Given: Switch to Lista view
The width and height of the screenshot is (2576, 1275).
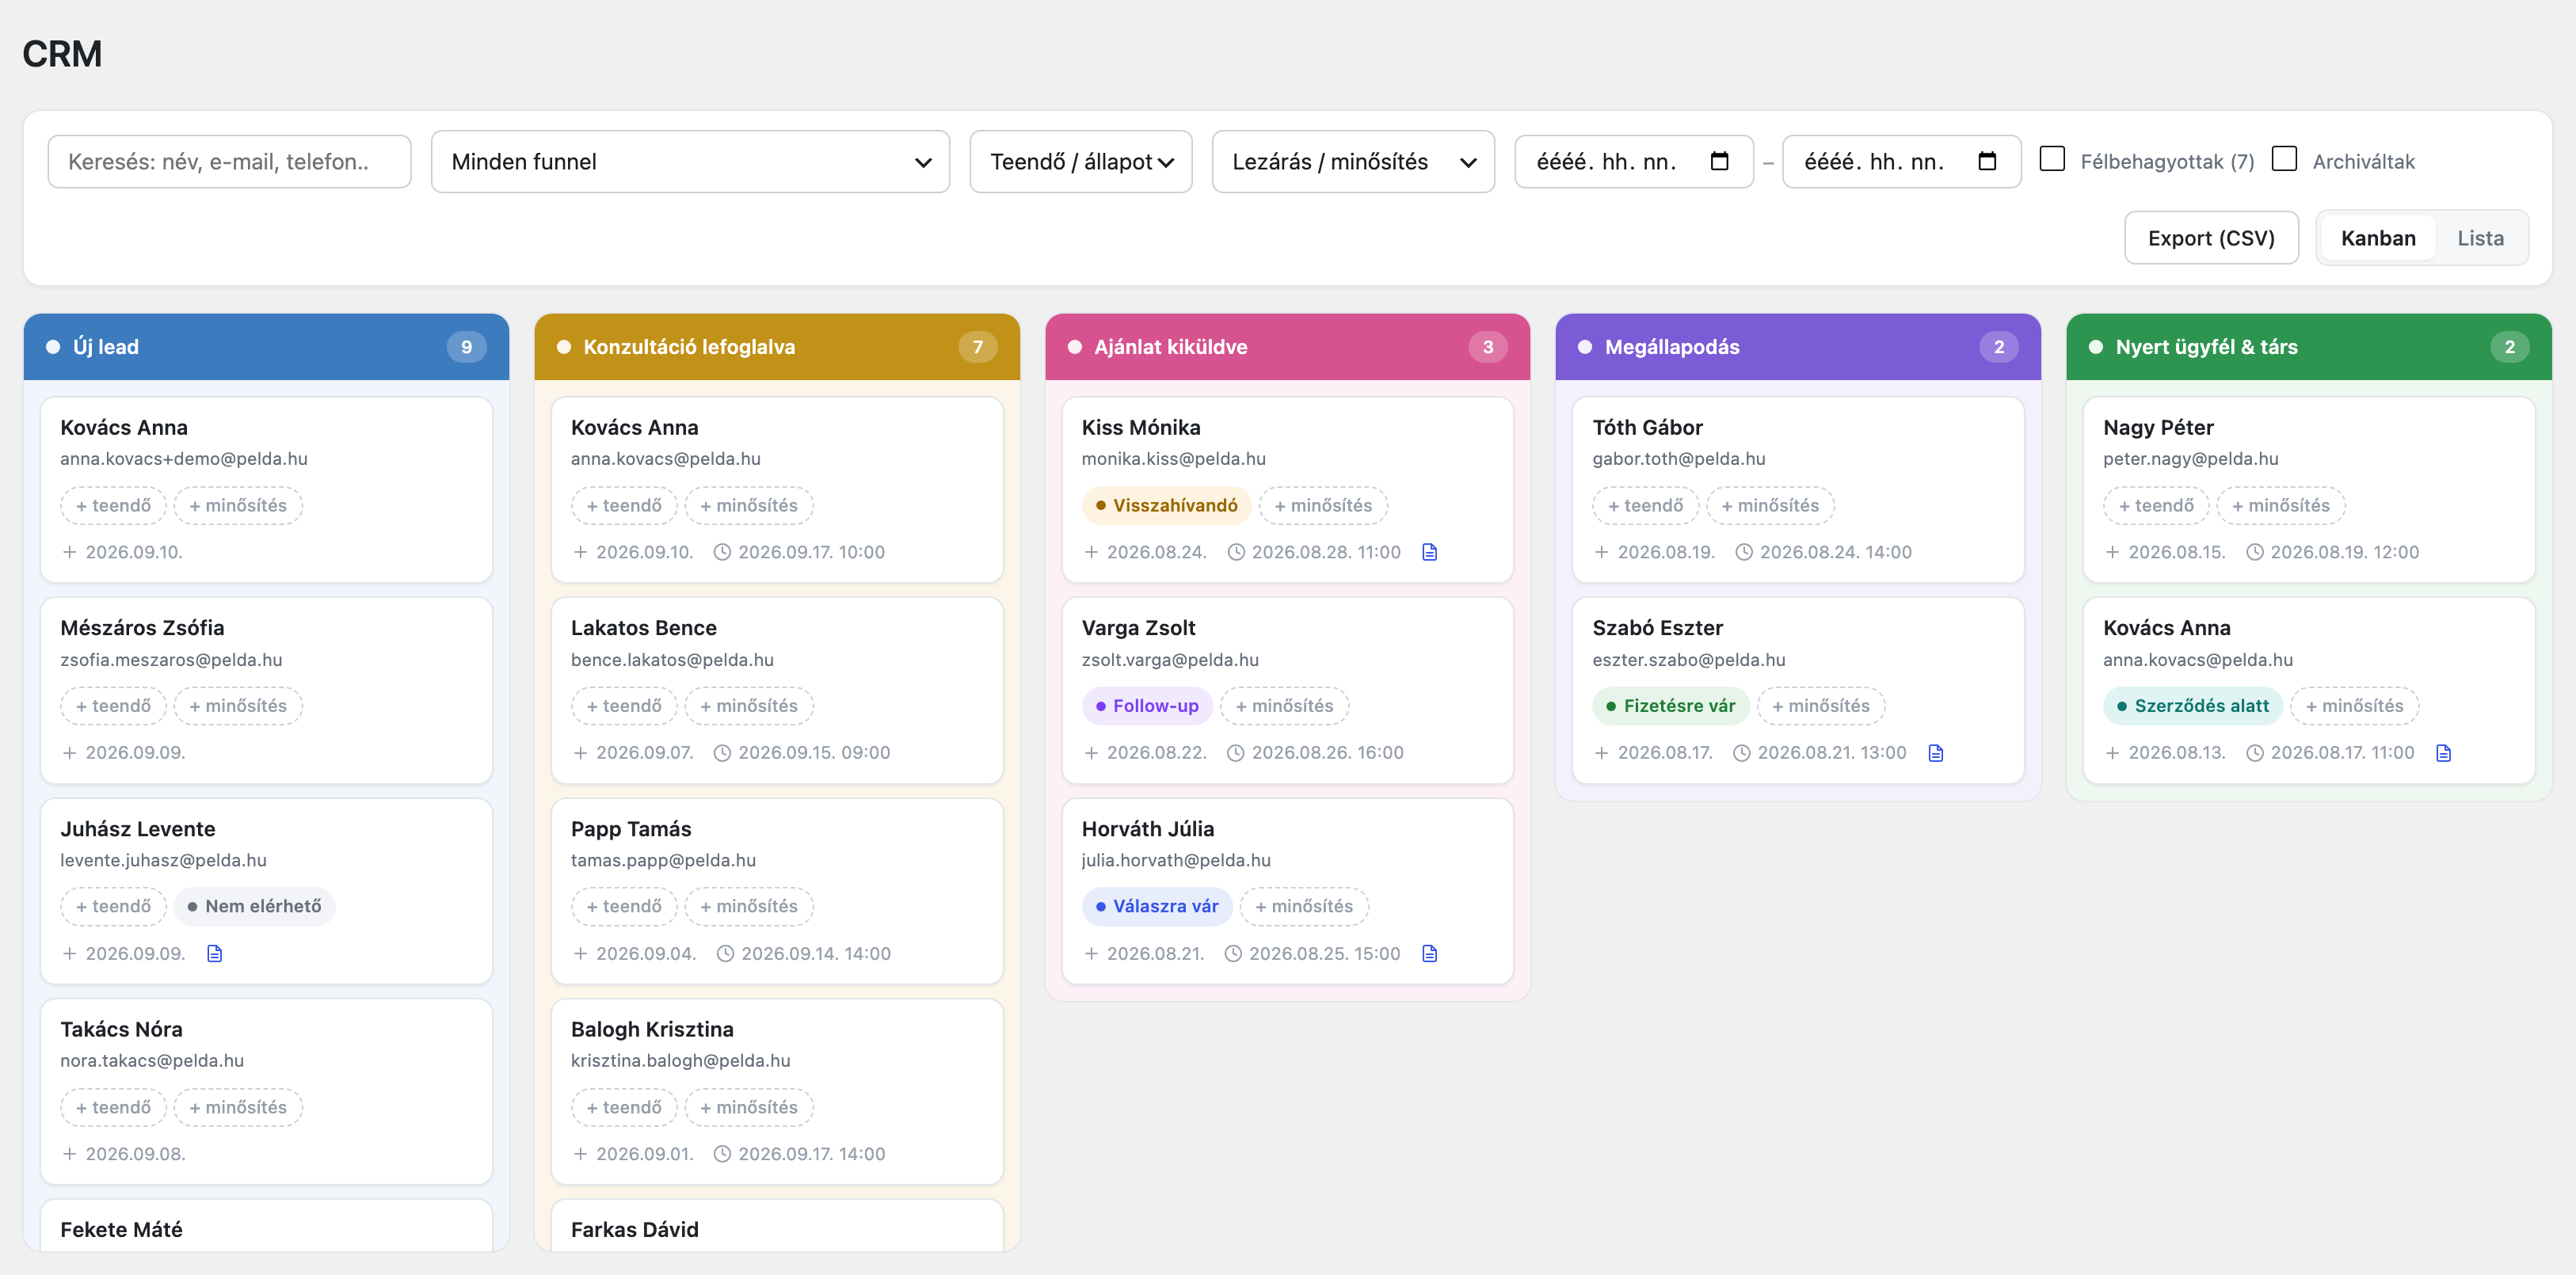Looking at the screenshot, I should (x=2480, y=238).
